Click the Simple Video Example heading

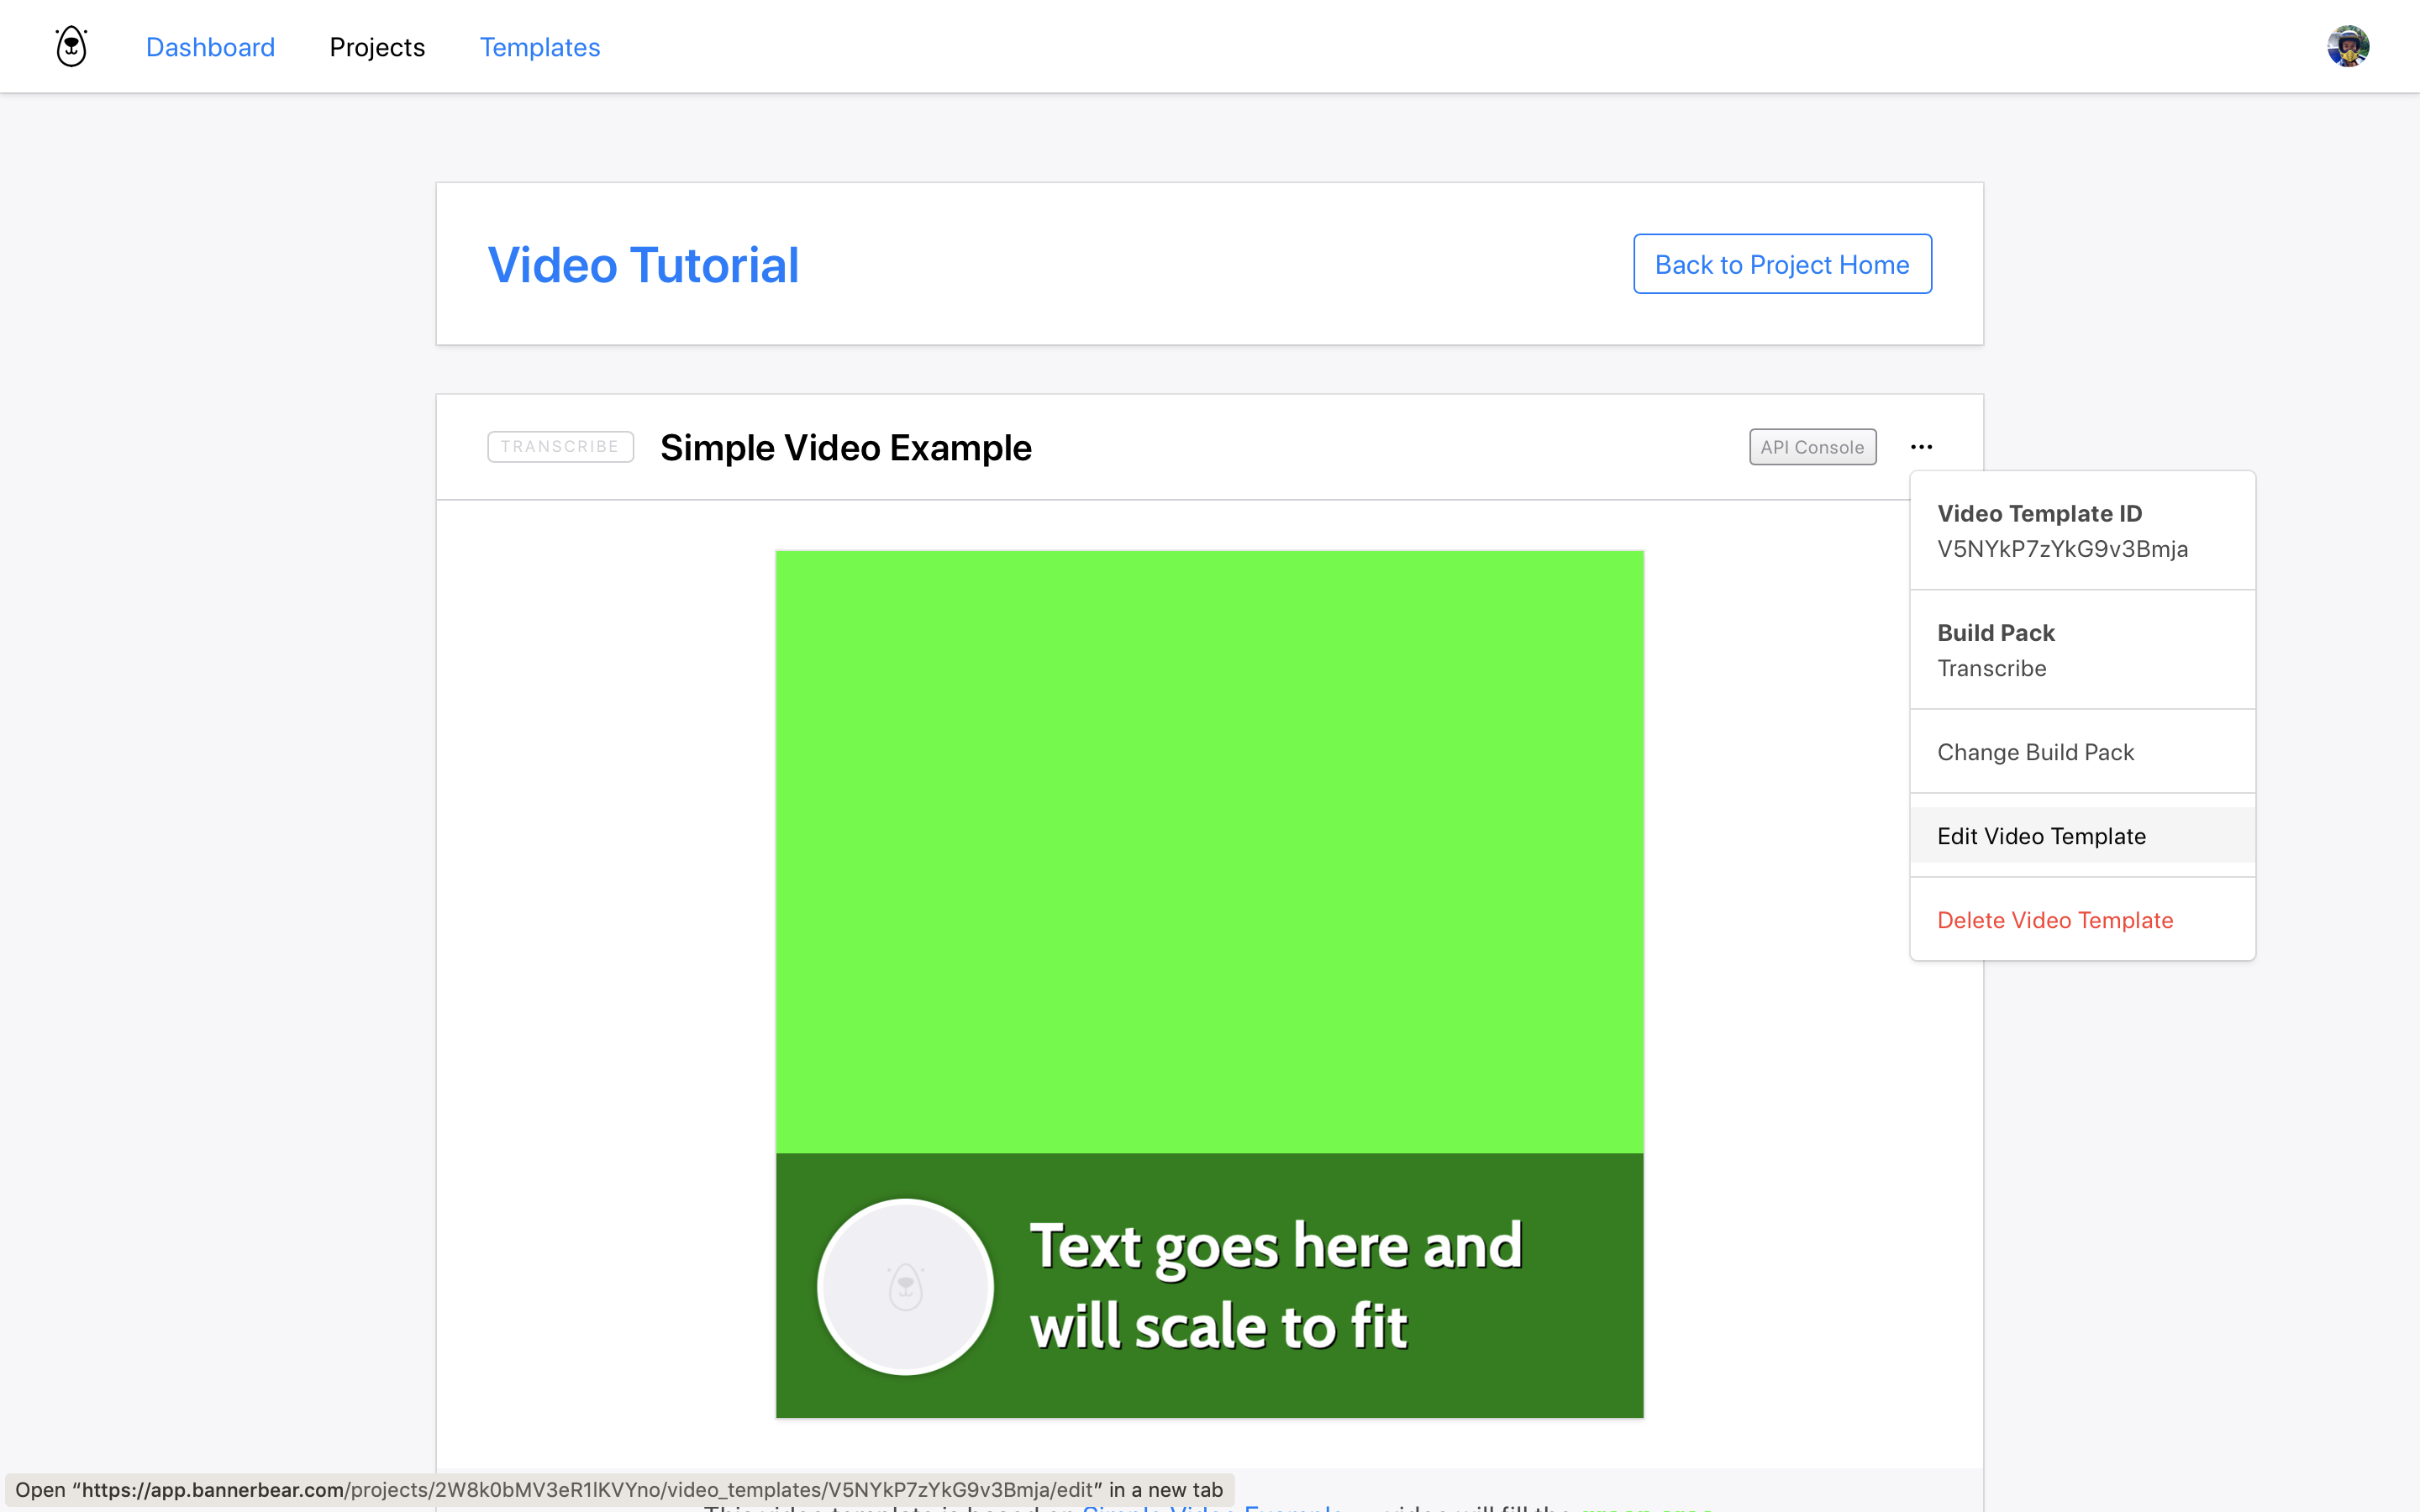(x=846, y=447)
